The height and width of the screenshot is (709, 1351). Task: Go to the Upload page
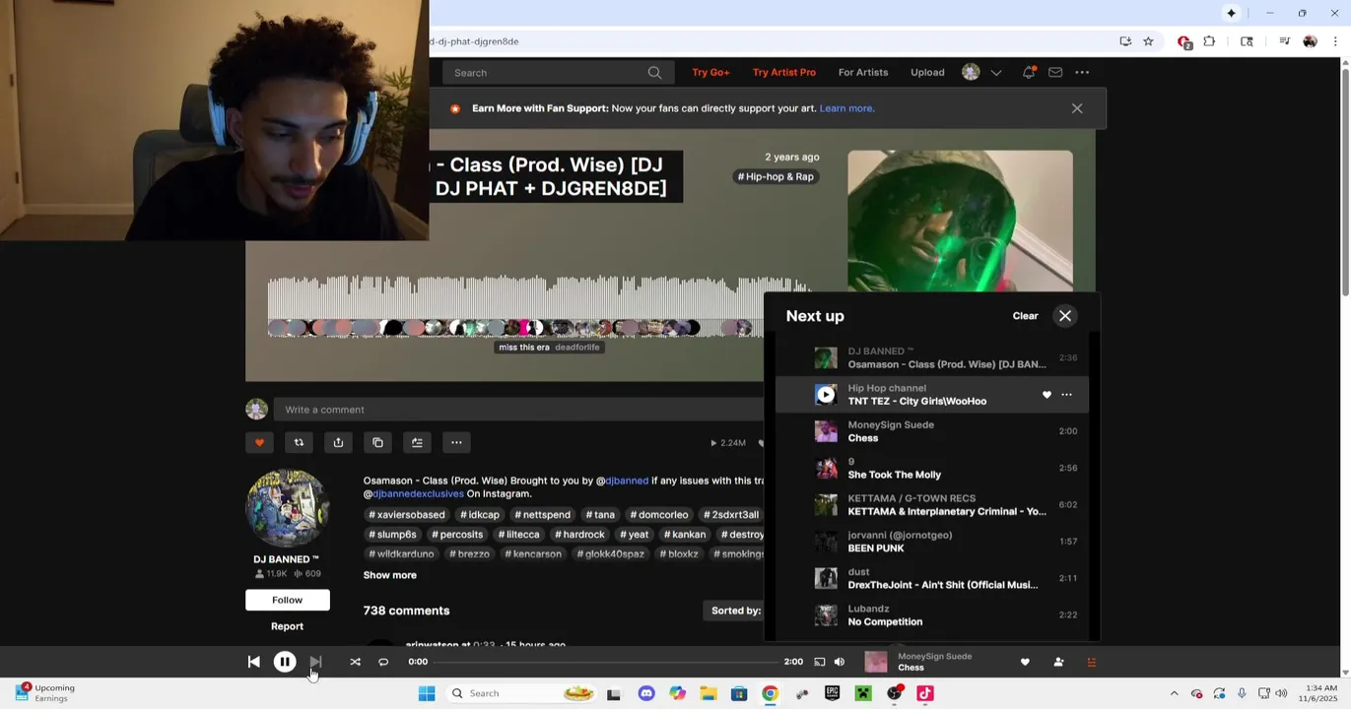927,73
